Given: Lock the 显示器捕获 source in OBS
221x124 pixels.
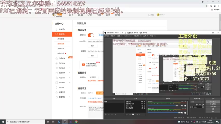Looking at the screenshot, I should 144,108.
